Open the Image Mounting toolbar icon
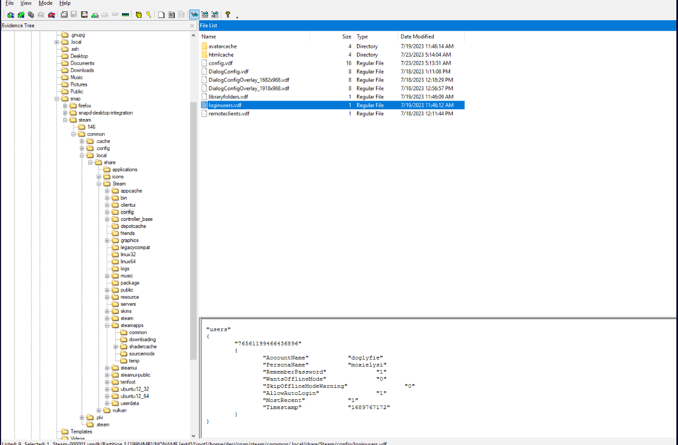This screenshot has width=678, height=445. tap(31, 15)
